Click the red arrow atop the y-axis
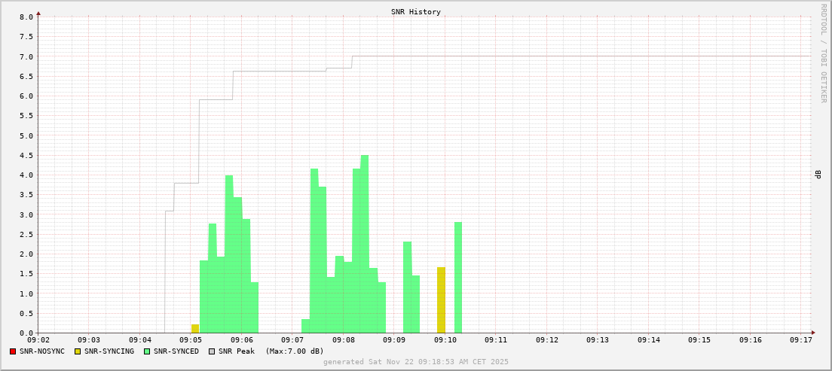This screenshot has width=832, height=371. click(x=38, y=14)
